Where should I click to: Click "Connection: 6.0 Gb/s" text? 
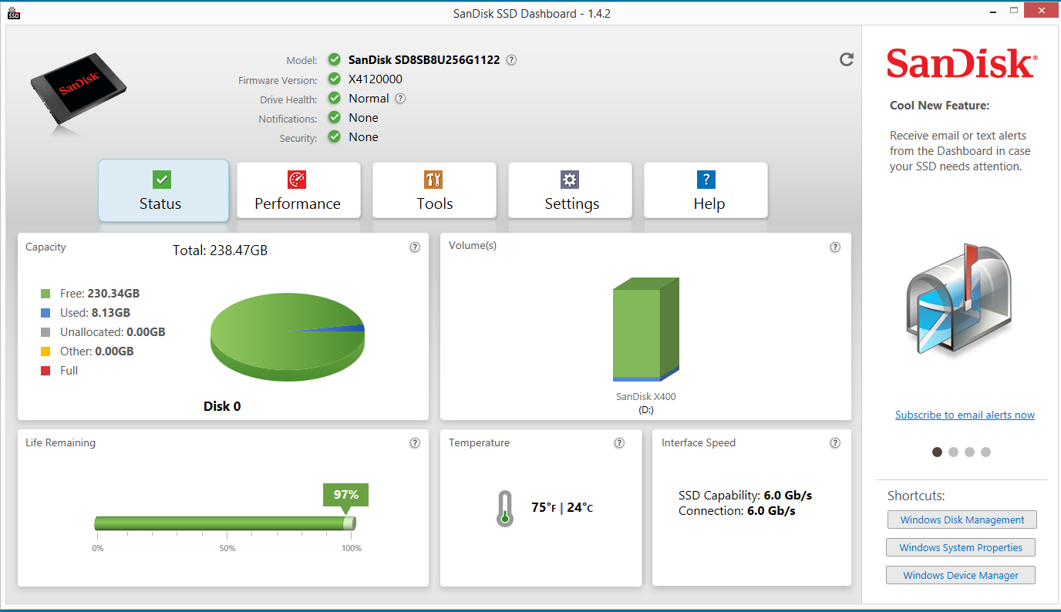coord(737,511)
